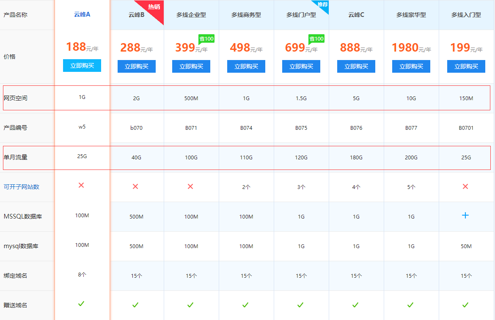
Task: Click the green checkmark for 云峰A 赠送域名
Action: point(81,304)
